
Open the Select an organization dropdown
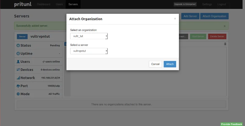[89, 36]
